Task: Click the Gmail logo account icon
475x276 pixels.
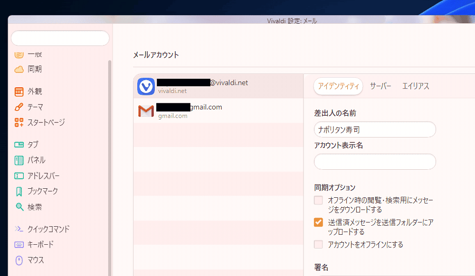Action: coord(146,111)
